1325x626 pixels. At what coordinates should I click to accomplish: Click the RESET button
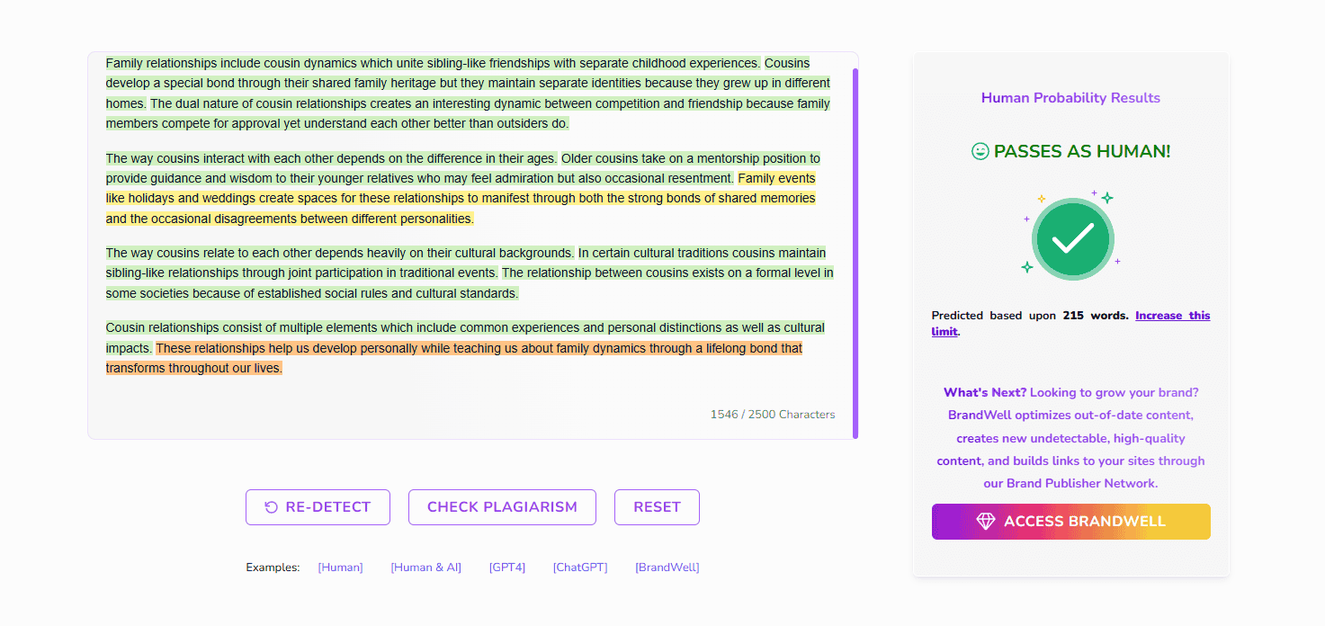(x=657, y=507)
